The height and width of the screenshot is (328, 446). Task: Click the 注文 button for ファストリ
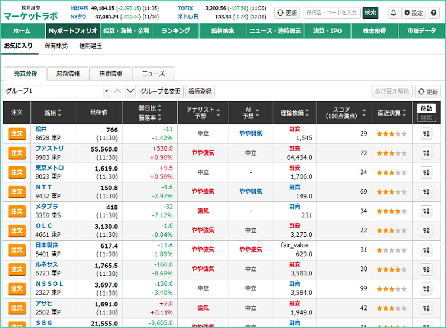click(x=17, y=153)
